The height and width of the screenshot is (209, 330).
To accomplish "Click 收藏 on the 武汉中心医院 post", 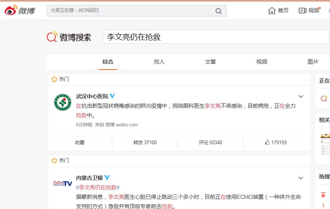I will point(80,143).
